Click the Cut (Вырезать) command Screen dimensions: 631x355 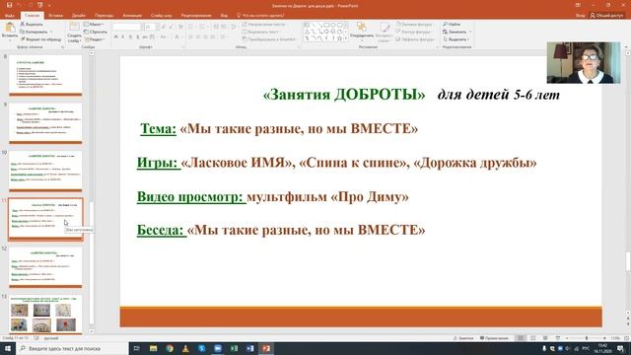coord(32,24)
